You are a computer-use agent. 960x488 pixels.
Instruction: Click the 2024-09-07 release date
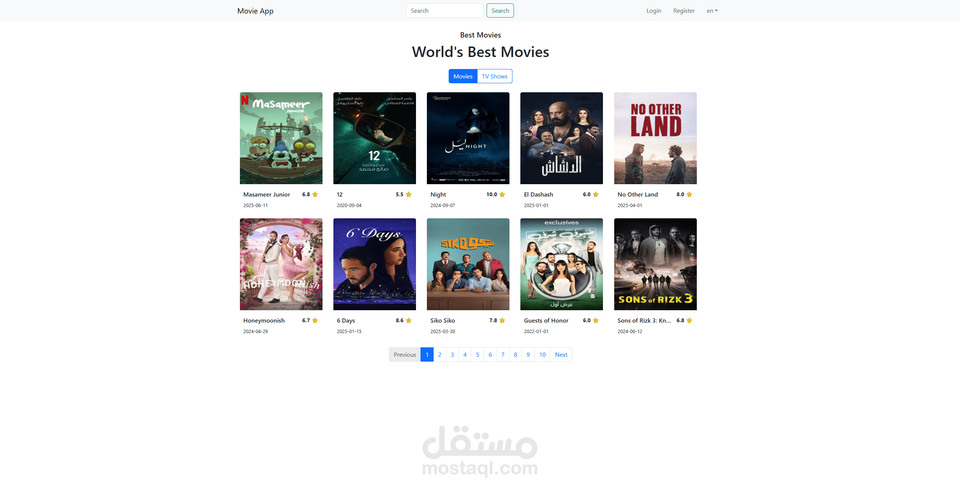click(x=443, y=205)
